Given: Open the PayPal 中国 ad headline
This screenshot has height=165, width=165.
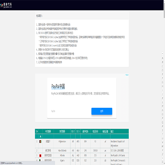Looking at the screenshot, I should click(58, 87).
